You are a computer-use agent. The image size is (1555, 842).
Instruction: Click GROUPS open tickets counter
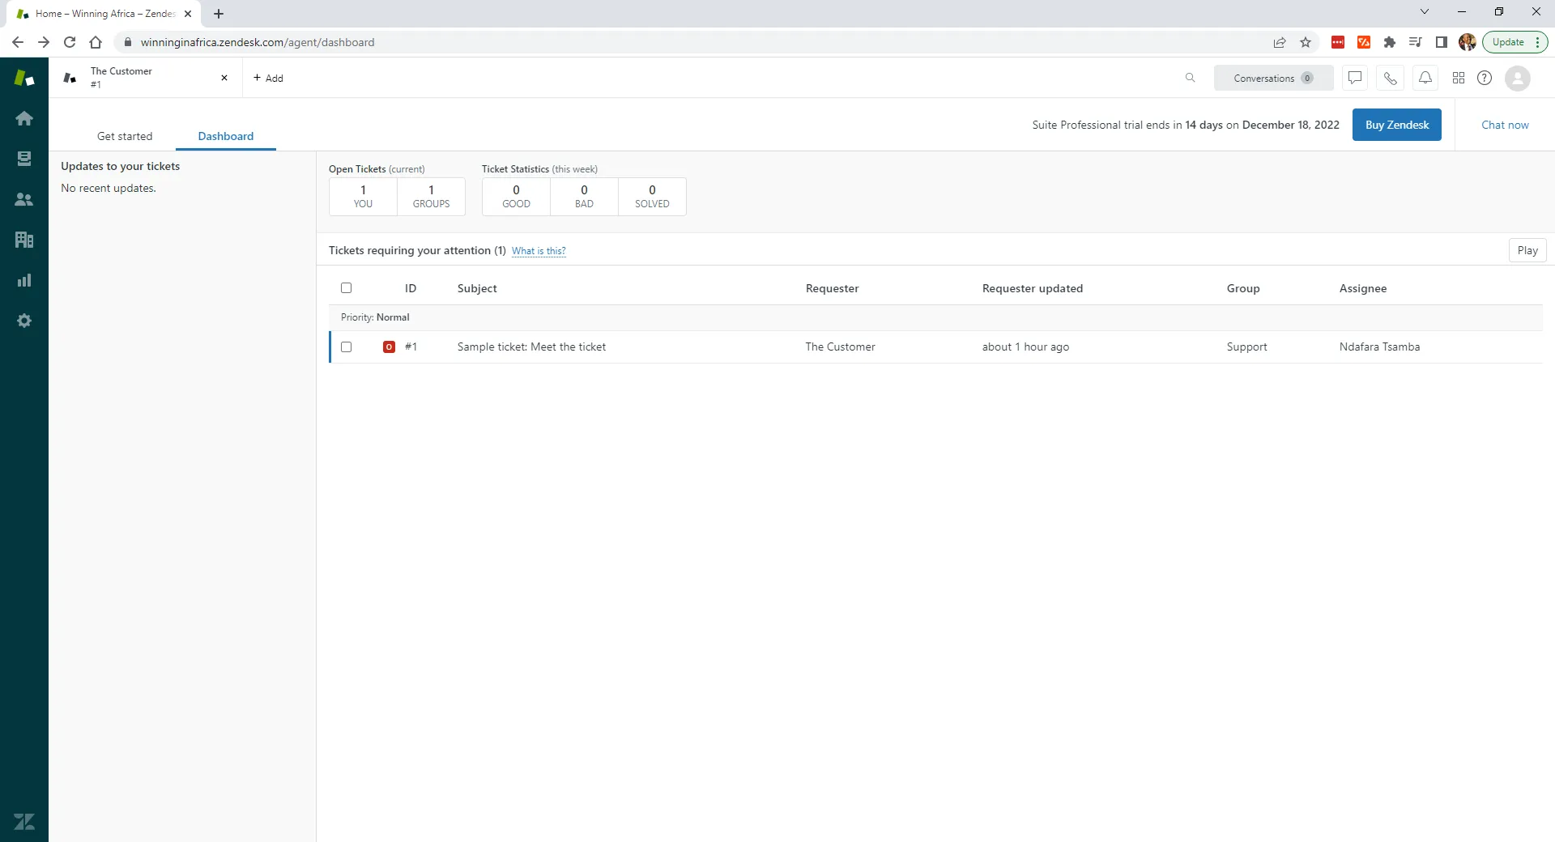(x=432, y=197)
